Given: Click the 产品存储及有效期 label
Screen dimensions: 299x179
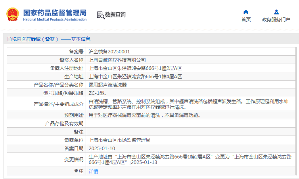Looking at the screenshot, I should (x=65, y=124).
